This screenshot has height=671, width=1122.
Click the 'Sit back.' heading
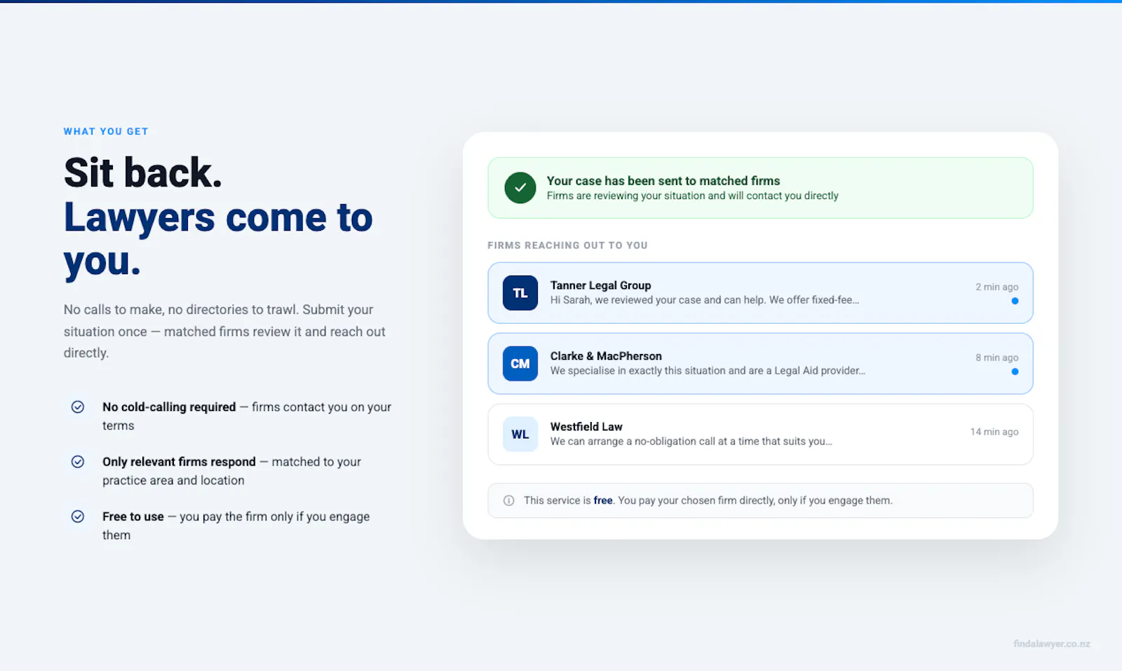click(143, 172)
